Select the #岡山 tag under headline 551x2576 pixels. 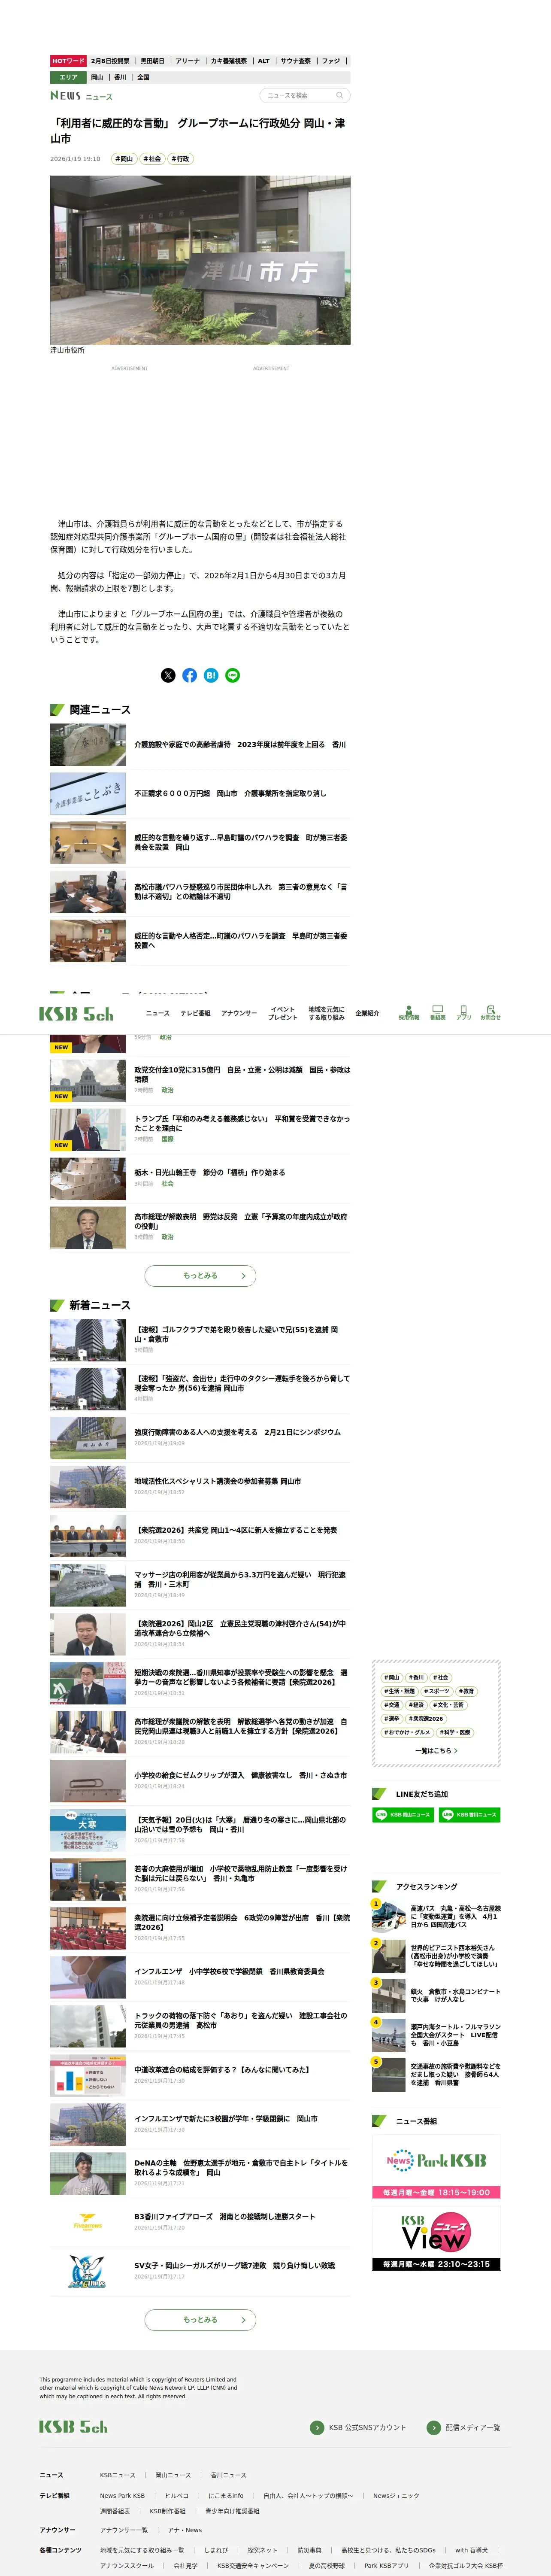click(x=123, y=159)
